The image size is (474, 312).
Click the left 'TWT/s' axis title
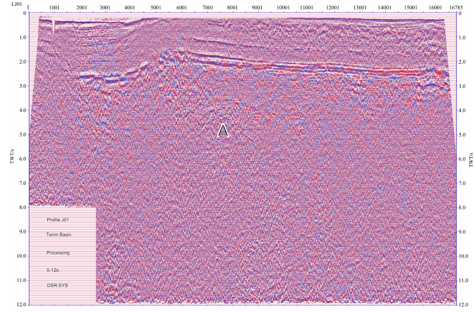pos(12,157)
